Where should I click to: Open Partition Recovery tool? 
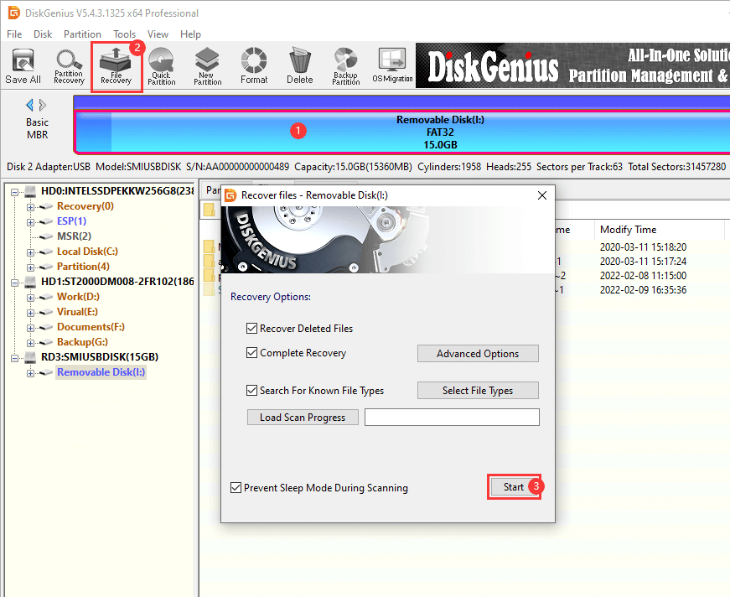tap(69, 66)
